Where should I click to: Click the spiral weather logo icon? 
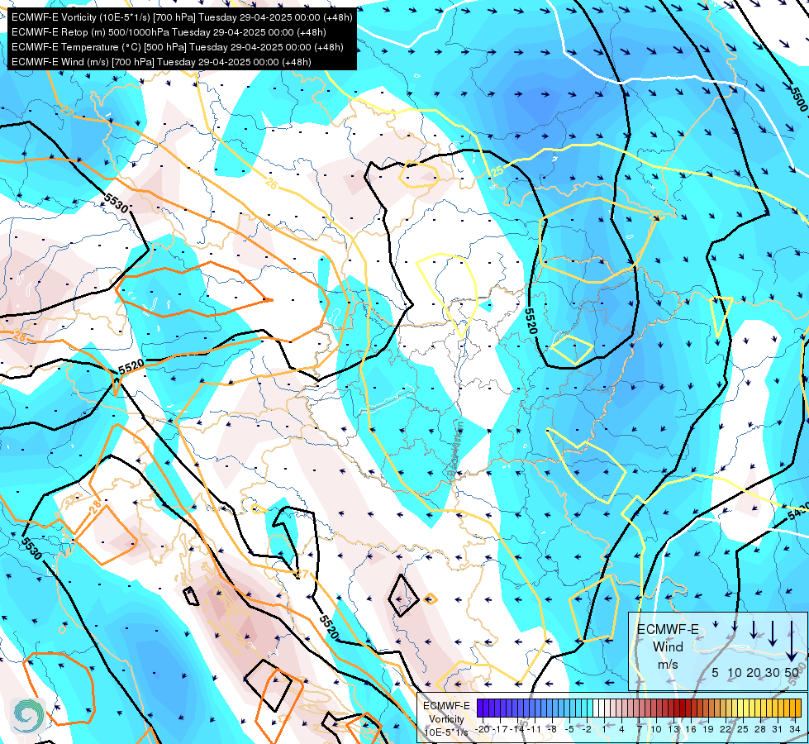28,715
